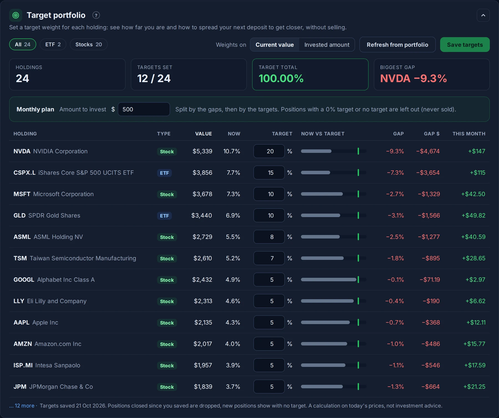
Task: Filter holdings by ETF
Action: tap(53, 44)
